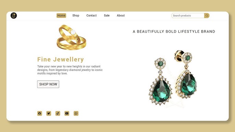
Task: Open the Facebook social icon
Action: pos(40,113)
